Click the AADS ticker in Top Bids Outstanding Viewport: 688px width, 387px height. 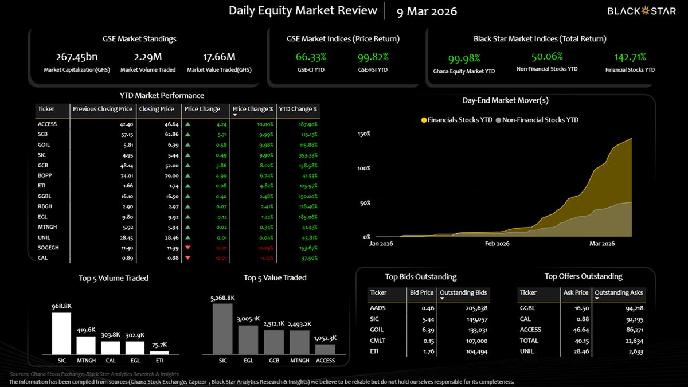(378, 308)
